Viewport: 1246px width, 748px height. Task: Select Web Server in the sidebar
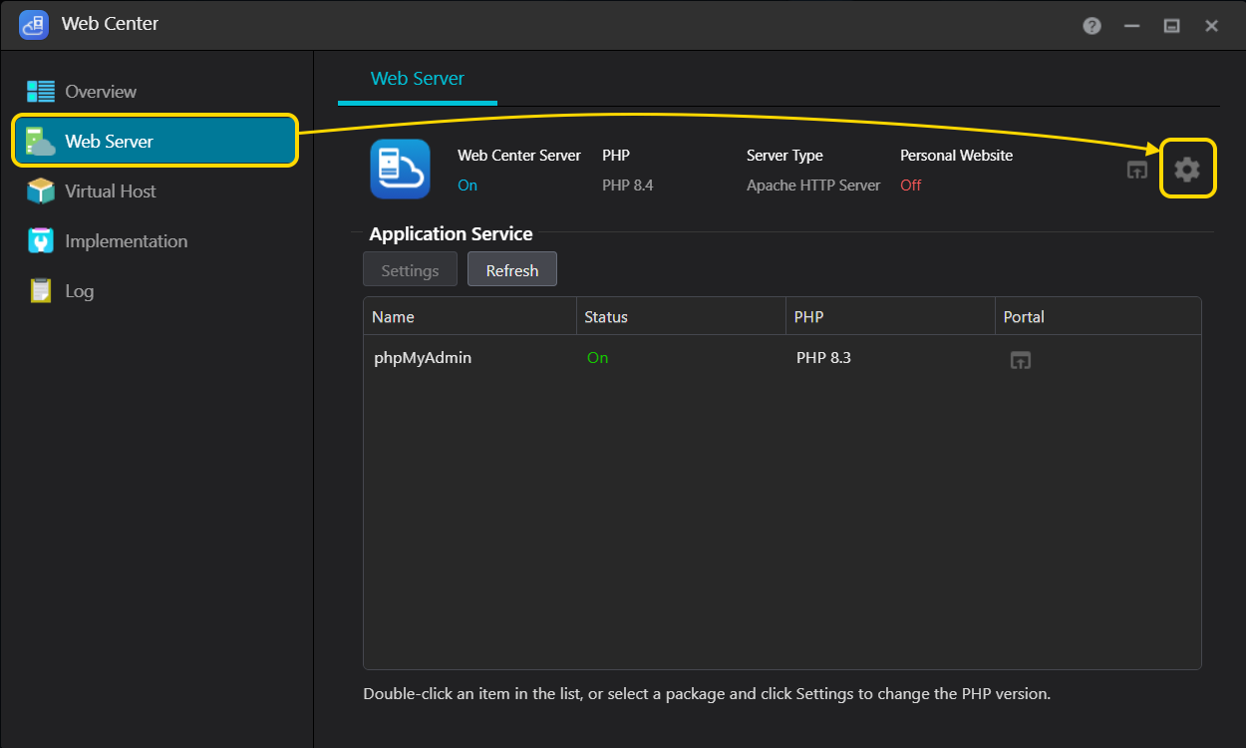point(155,142)
